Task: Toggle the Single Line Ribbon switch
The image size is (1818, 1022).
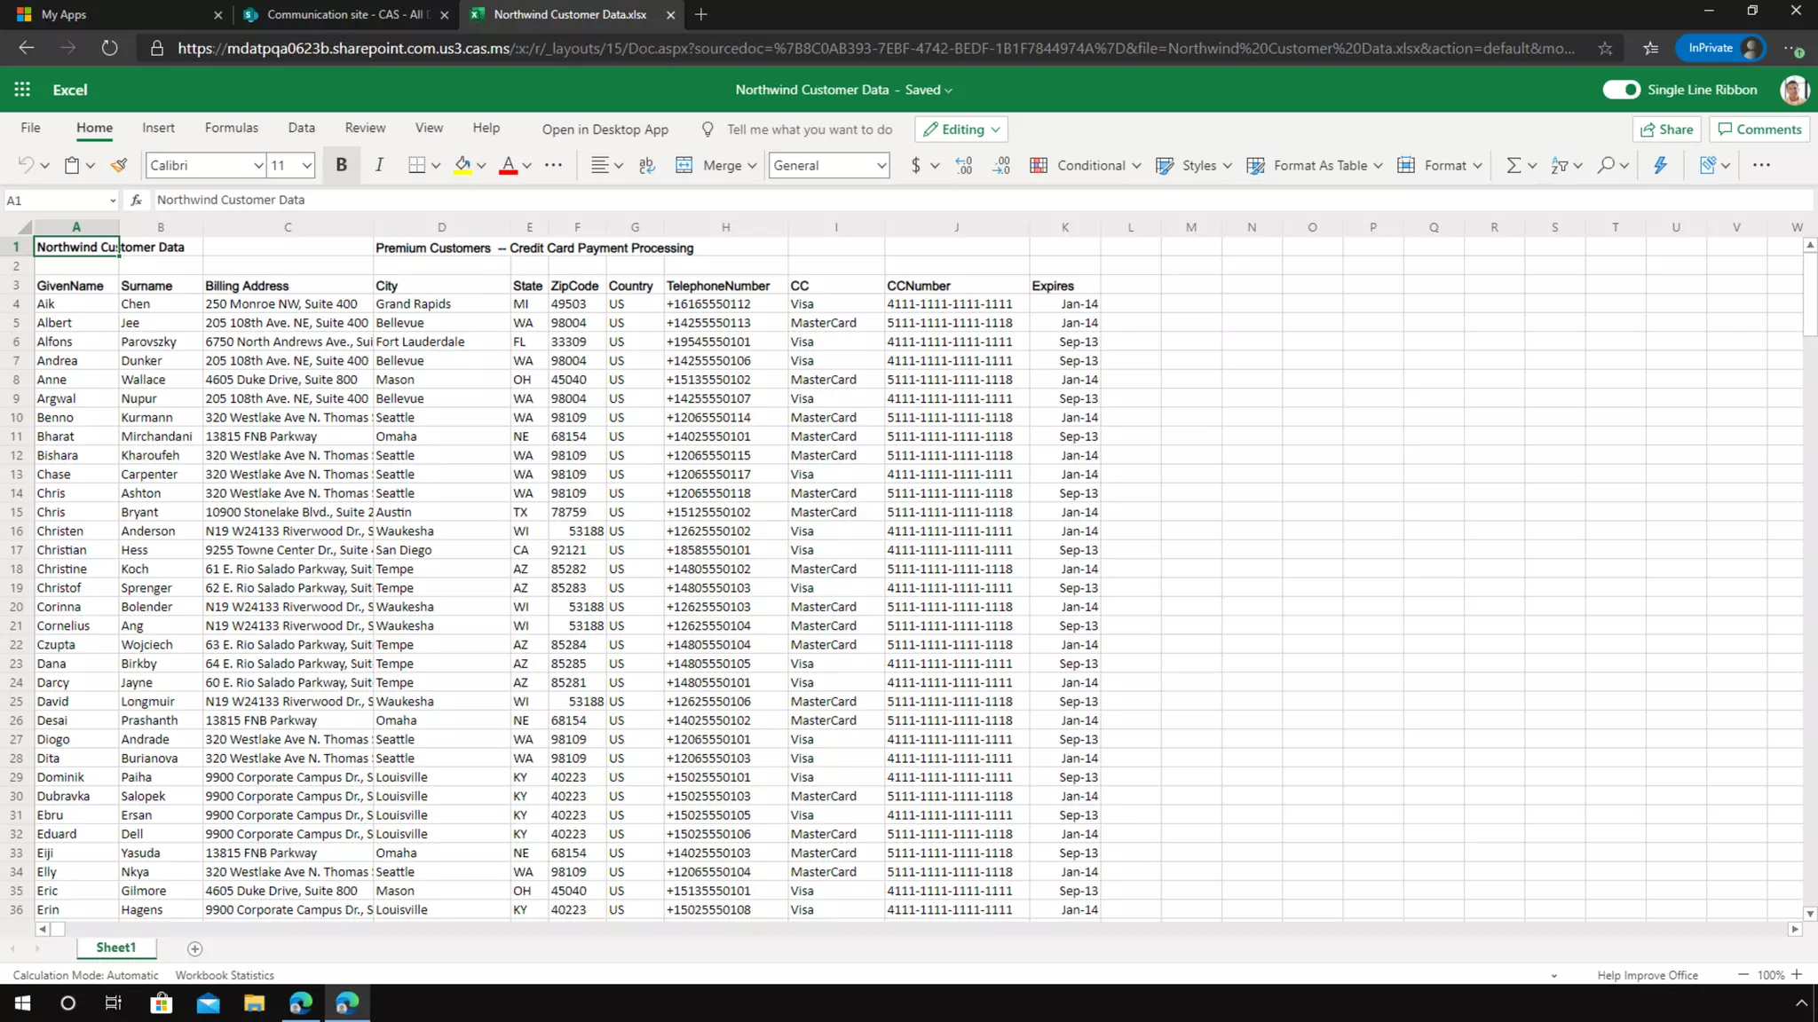Action: [1621, 90]
